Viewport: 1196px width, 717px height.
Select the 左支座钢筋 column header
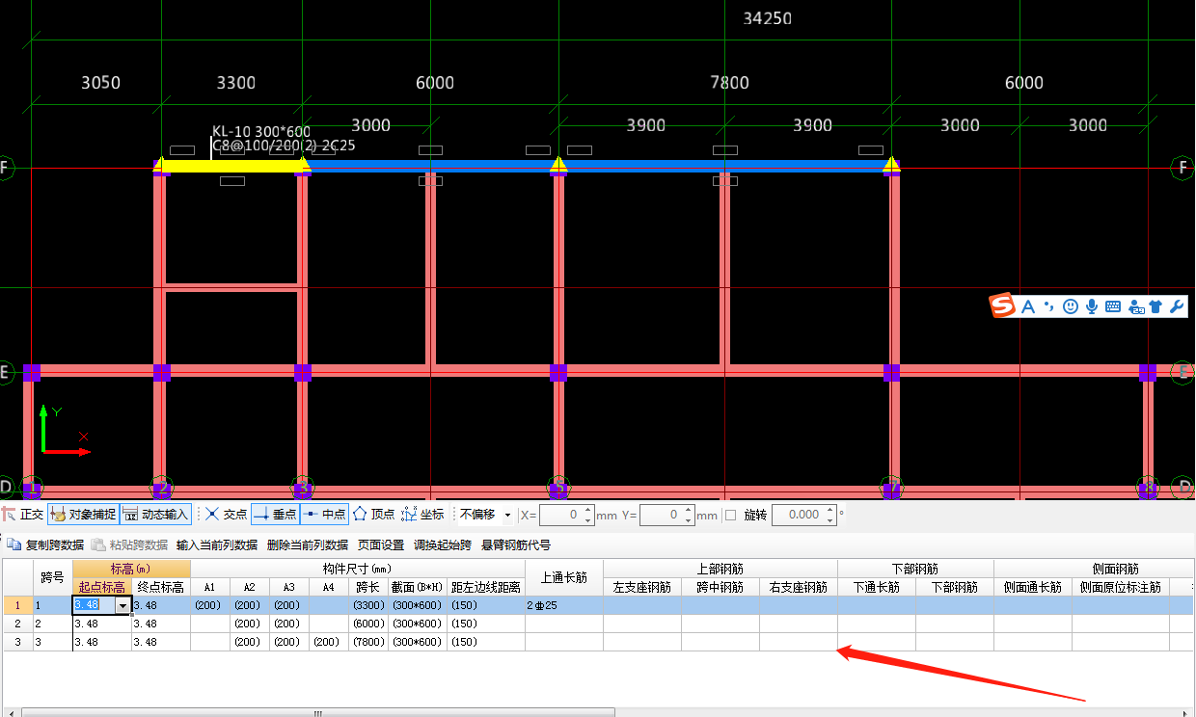642,587
